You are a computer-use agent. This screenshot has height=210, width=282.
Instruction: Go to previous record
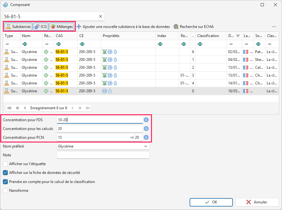25,108
